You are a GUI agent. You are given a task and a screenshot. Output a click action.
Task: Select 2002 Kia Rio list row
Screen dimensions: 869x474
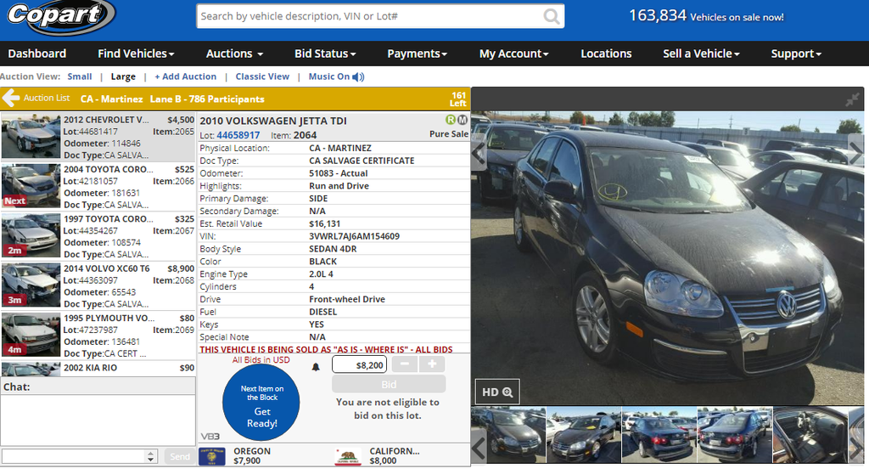[98, 369]
